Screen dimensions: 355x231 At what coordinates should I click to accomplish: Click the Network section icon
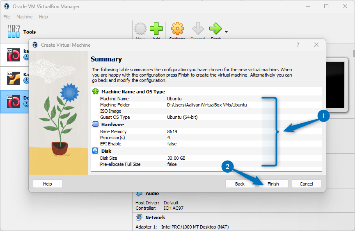[x=139, y=217]
